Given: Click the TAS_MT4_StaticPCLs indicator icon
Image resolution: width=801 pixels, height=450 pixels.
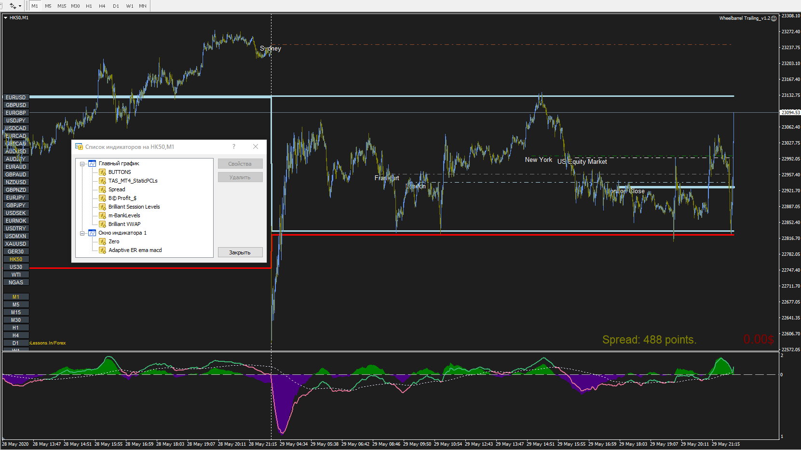Looking at the screenshot, I should pos(102,181).
